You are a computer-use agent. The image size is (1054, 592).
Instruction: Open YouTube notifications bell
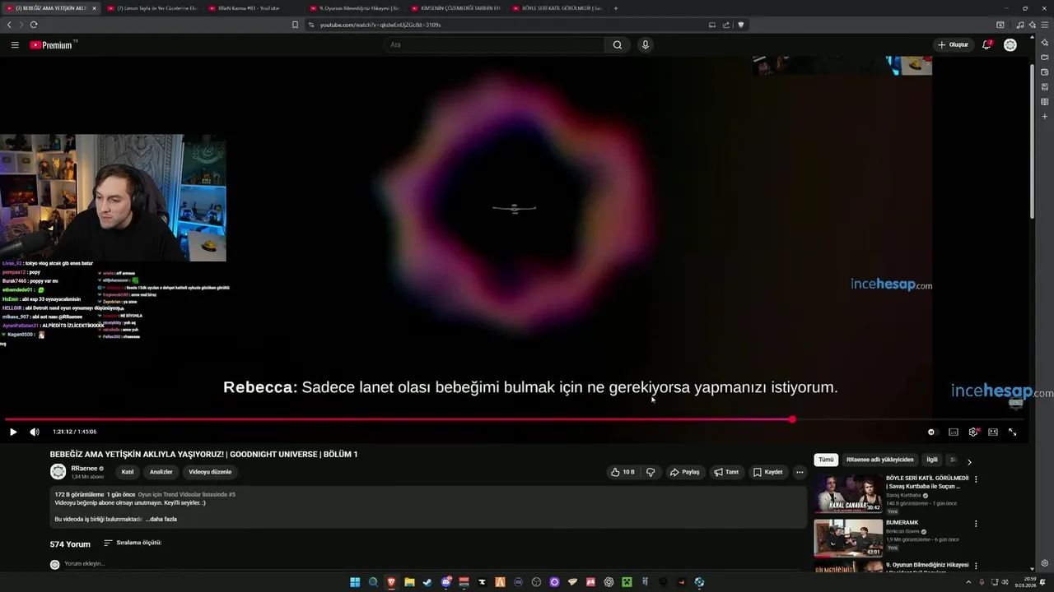(x=986, y=45)
